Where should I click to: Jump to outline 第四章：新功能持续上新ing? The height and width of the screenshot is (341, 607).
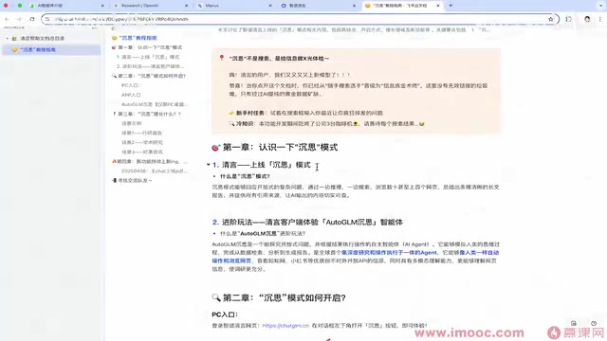pos(152,161)
